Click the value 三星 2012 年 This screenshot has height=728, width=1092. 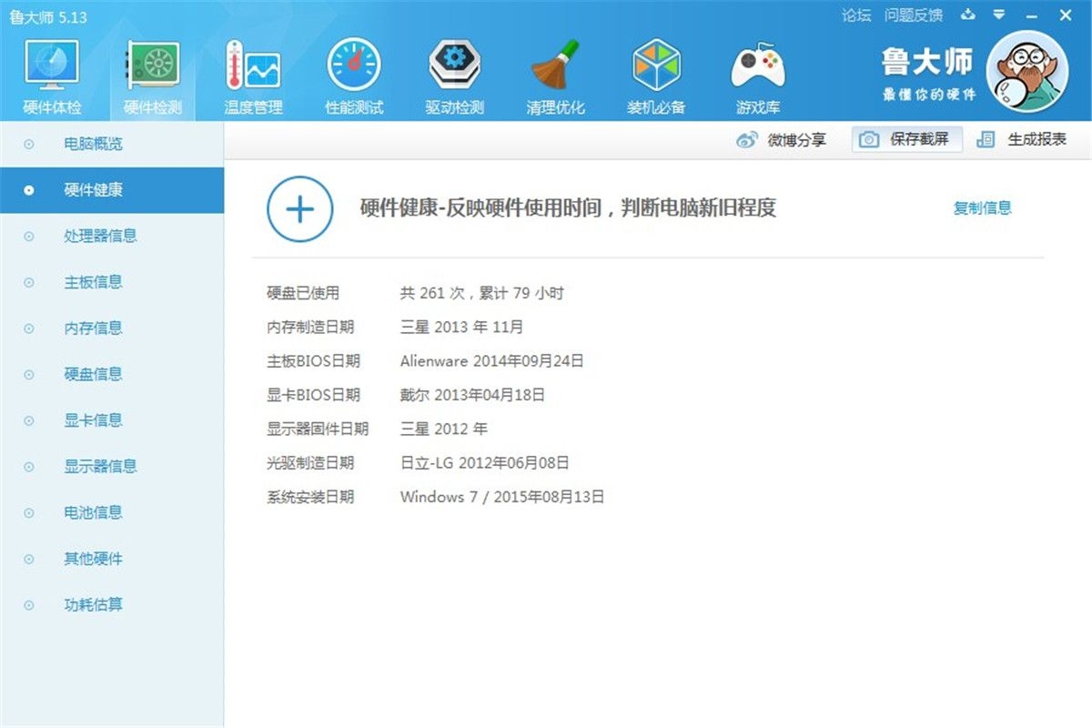pos(444,429)
